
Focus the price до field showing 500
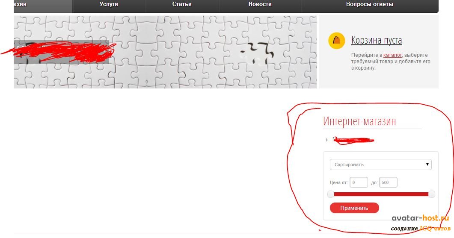[388, 182]
